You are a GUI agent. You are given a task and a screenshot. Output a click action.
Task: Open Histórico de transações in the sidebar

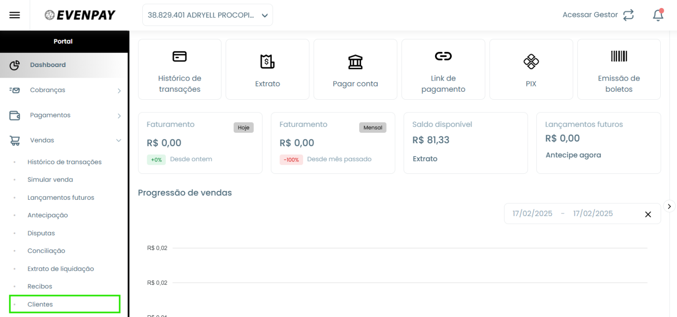coord(64,162)
